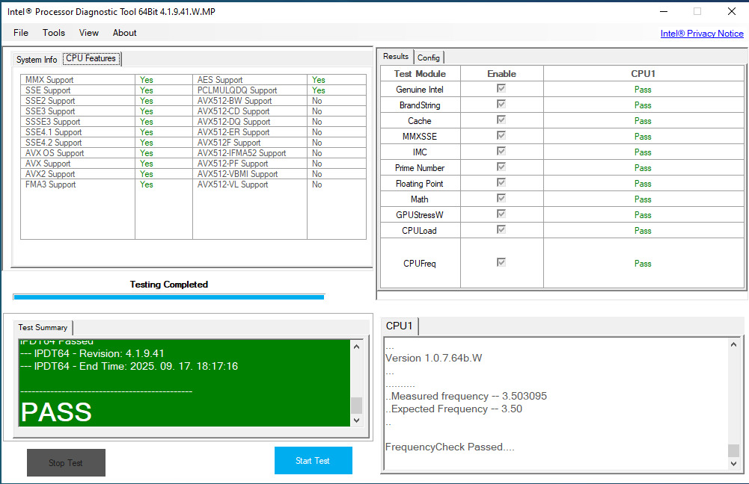
Task: Select the CPULoad test module name
Action: (x=420, y=231)
